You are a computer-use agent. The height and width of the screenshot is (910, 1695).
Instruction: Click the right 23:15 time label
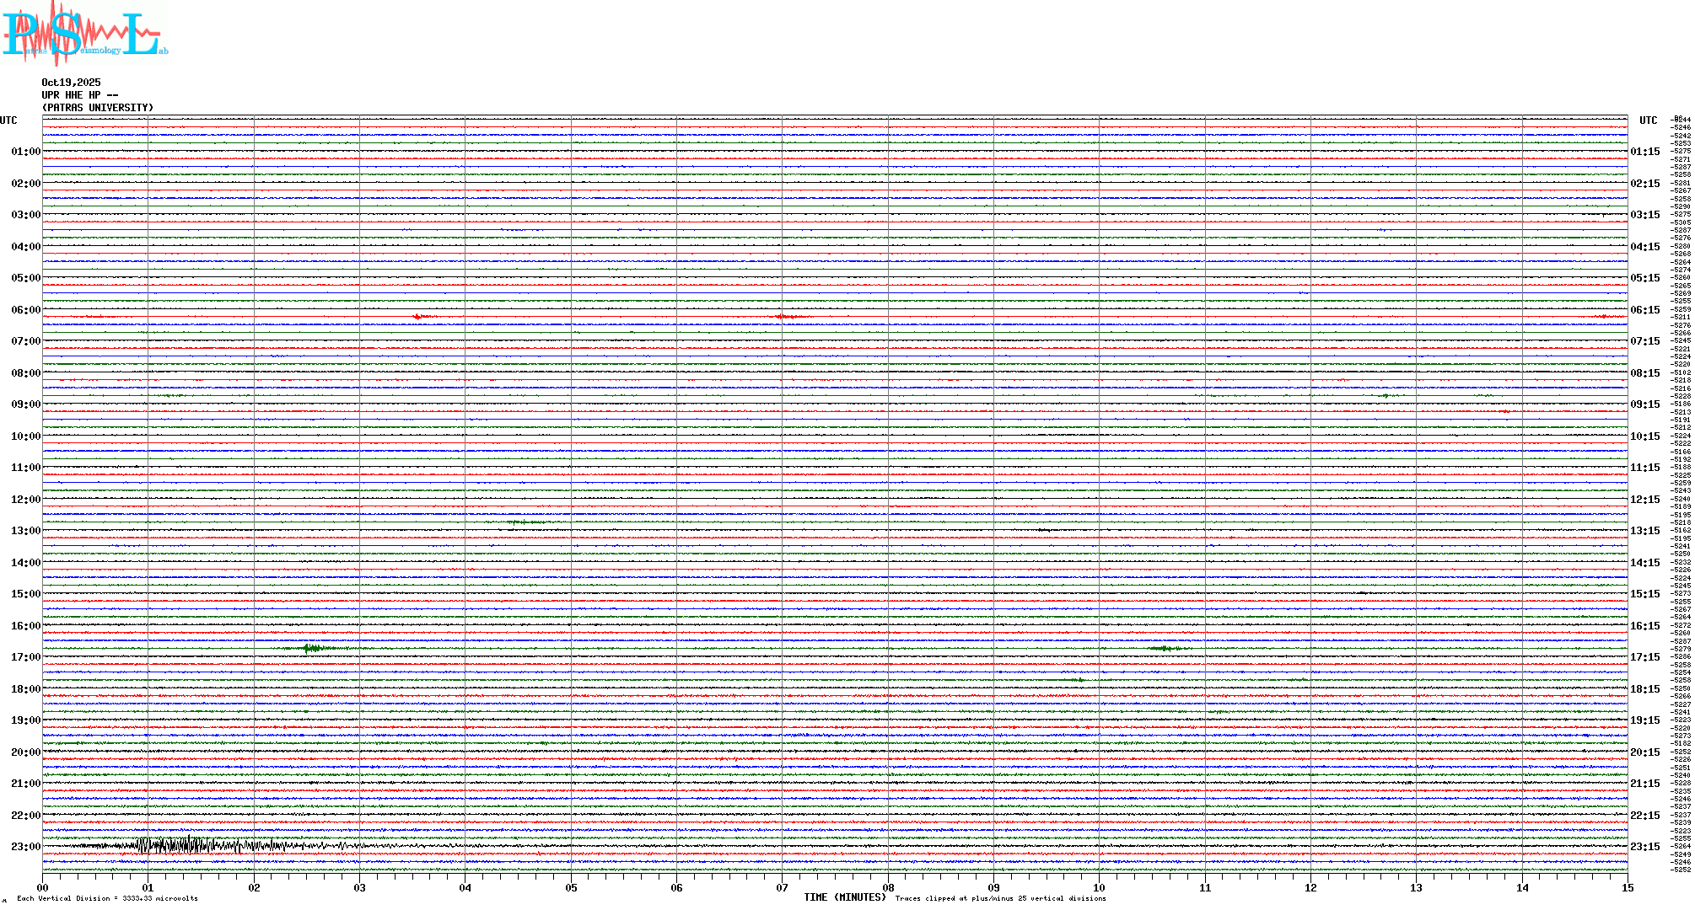(x=1644, y=847)
